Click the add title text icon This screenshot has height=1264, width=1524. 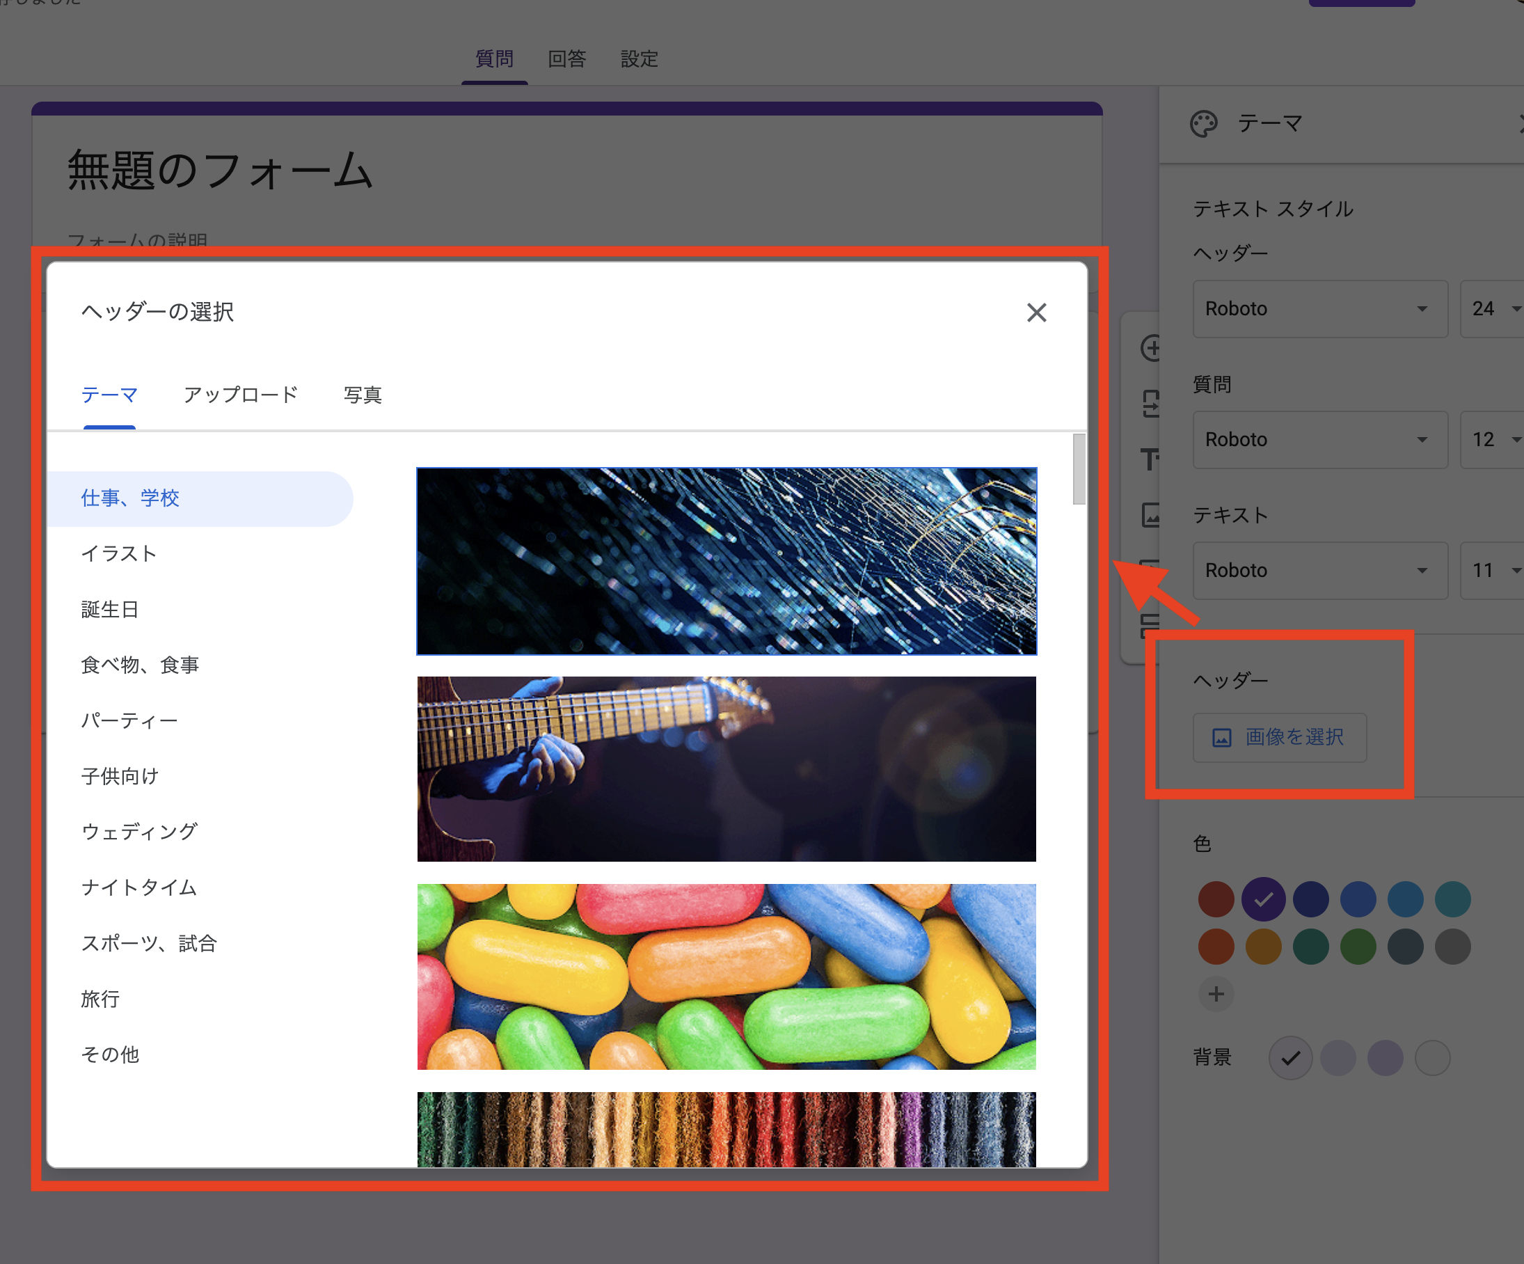coord(1150,459)
